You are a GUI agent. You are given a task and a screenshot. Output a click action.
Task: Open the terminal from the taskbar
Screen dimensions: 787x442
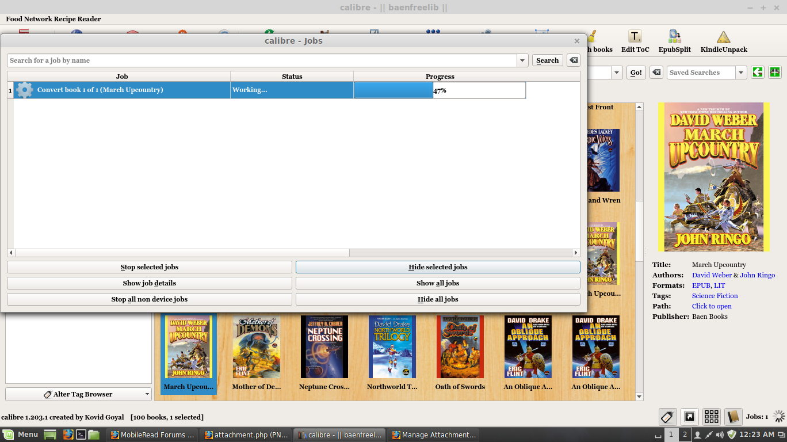(x=81, y=435)
